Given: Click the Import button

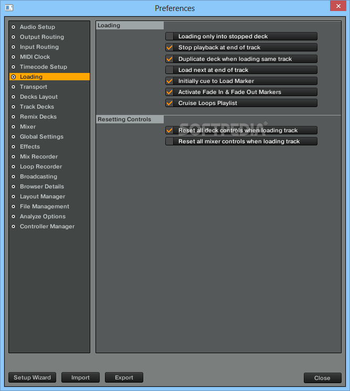Looking at the screenshot, I should click(x=80, y=377).
